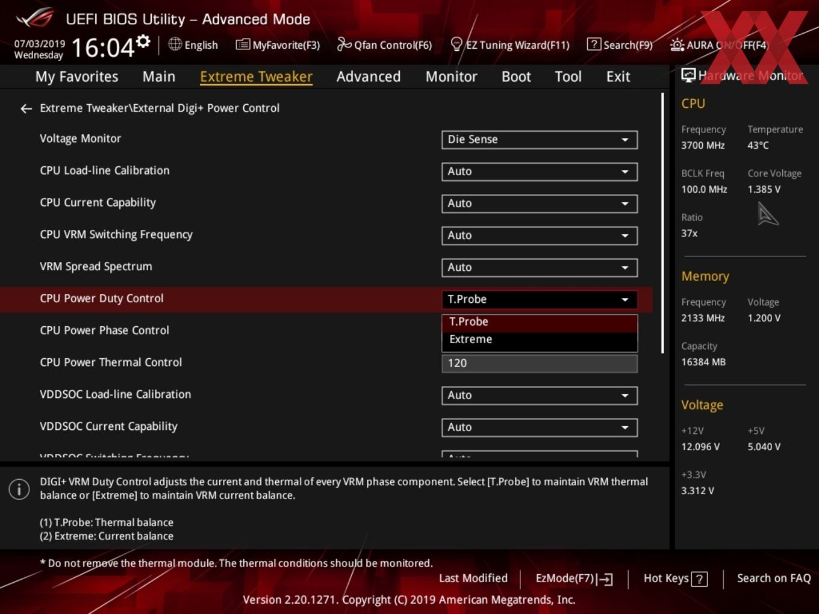The image size is (819, 614).
Task: Expand VRM Spread Spectrum dropdown
Action: pyautogui.click(x=540, y=267)
